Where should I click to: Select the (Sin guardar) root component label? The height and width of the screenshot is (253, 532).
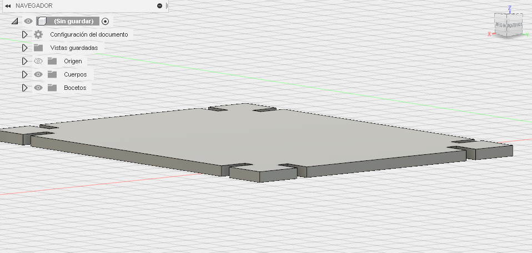coord(74,22)
